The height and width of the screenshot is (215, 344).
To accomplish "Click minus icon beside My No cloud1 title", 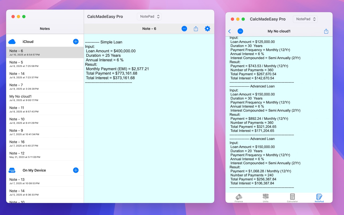I will (x=240, y=31).
